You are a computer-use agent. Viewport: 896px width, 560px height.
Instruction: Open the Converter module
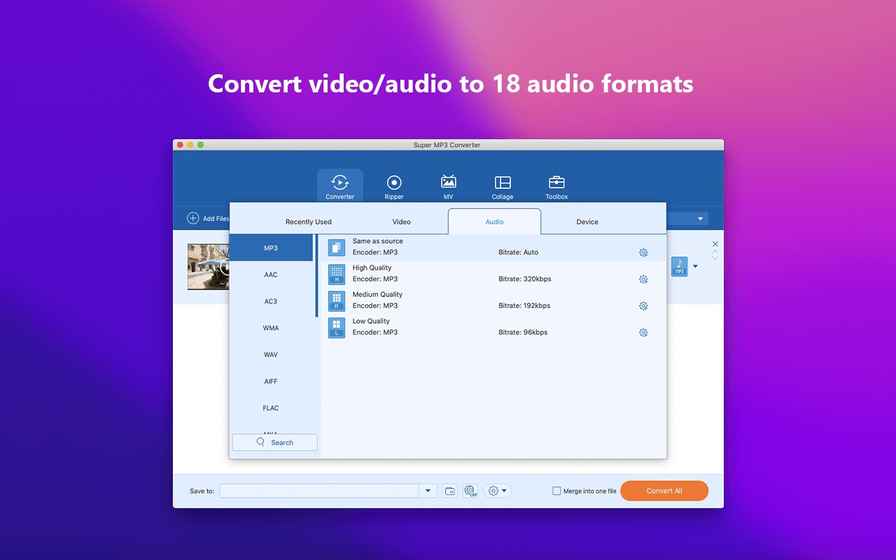[340, 186]
